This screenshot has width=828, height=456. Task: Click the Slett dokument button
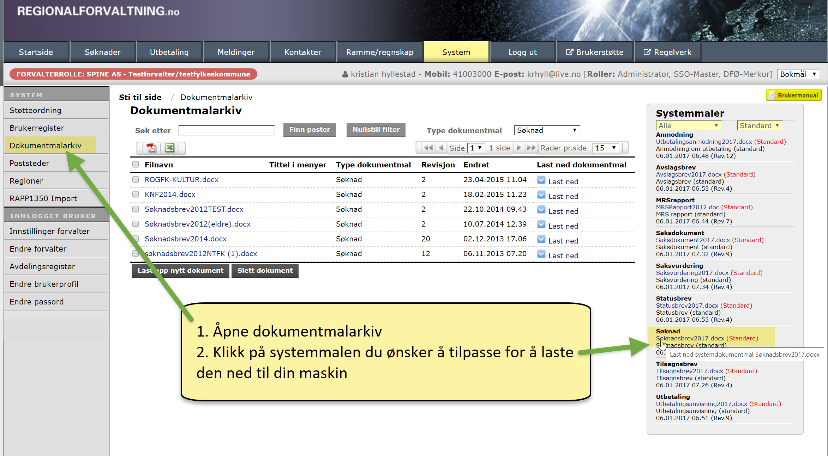click(265, 271)
